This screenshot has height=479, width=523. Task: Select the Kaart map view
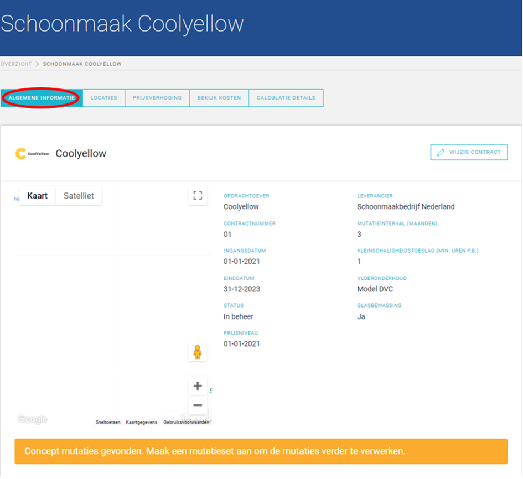tap(38, 196)
